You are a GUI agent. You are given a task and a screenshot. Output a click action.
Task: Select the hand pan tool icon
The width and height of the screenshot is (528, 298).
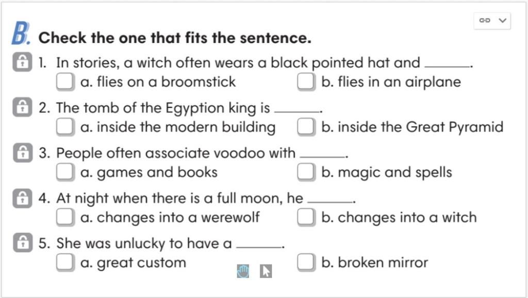(x=243, y=271)
